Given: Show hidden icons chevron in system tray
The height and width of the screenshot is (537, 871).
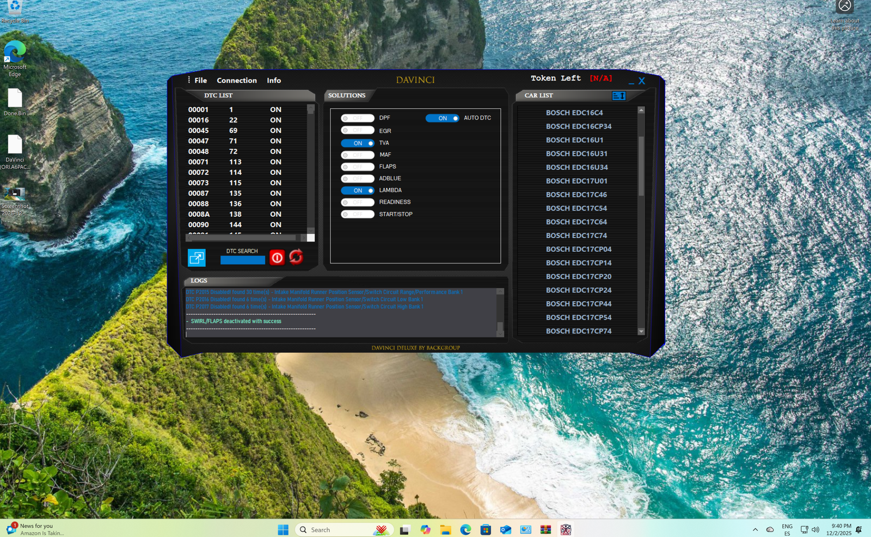Looking at the screenshot, I should click(755, 530).
